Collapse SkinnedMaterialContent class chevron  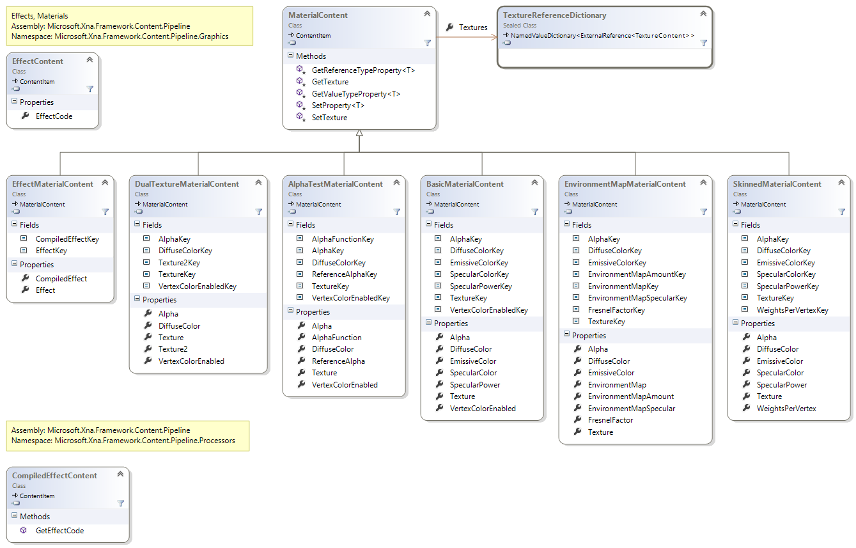(841, 182)
